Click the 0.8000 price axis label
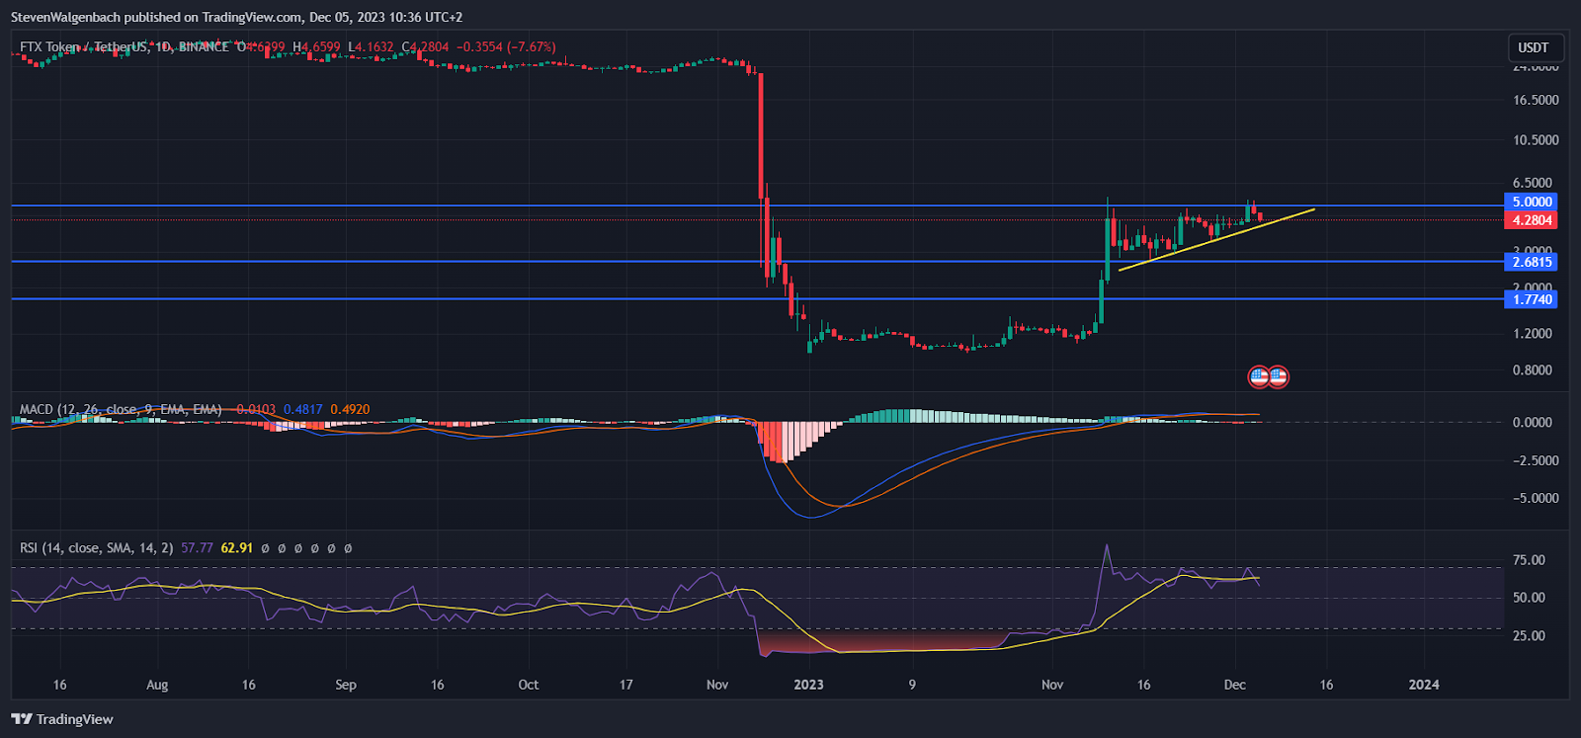This screenshot has width=1581, height=738. (1532, 370)
